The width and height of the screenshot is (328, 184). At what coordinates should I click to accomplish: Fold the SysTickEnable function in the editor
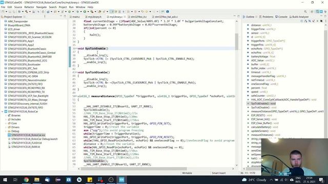[76, 49]
